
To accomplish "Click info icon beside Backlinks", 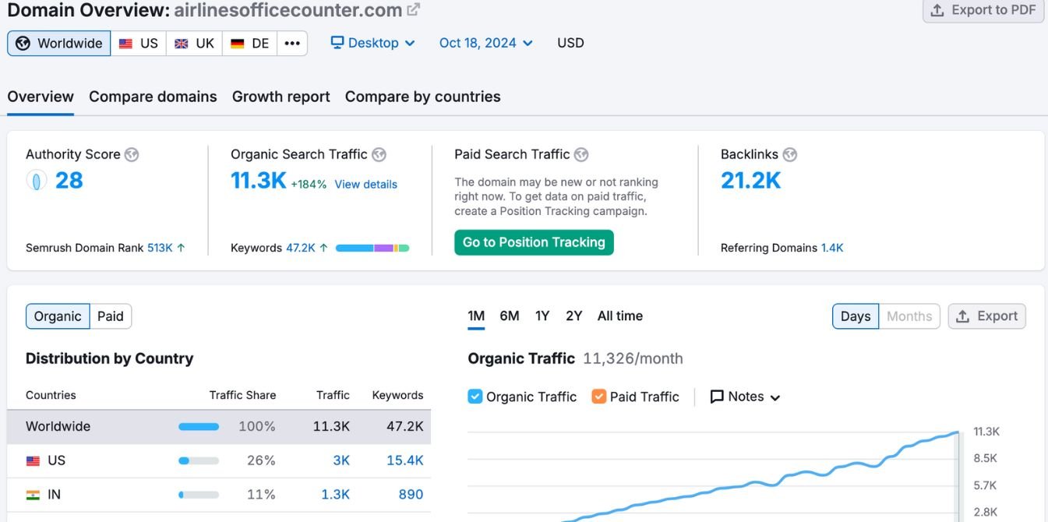I will click(x=790, y=154).
